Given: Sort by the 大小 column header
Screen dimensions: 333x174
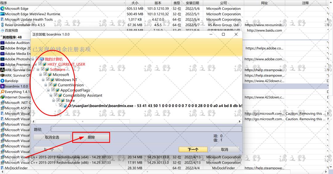Looking at the screenshot, I should click(135, 3).
